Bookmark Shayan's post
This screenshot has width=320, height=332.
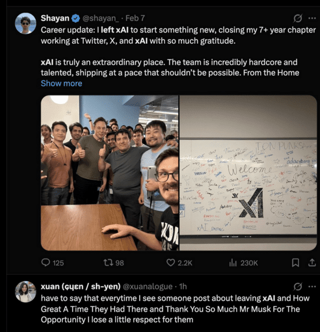tap(296, 263)
